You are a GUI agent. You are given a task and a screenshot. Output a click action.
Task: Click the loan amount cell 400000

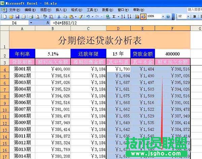click(x=173, y=53)
